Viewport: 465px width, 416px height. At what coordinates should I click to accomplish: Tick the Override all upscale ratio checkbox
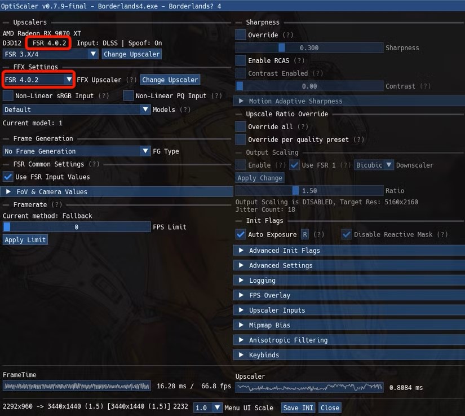(x=241, y=126)
